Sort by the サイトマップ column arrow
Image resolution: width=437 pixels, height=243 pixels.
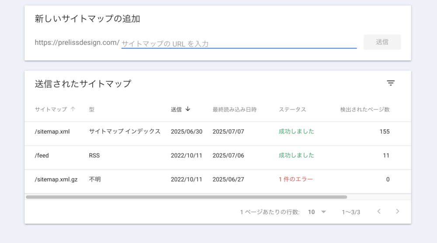tap(73, 109)
